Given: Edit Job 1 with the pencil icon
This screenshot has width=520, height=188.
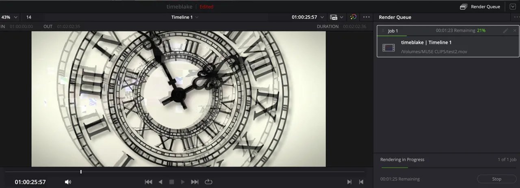Looking at the screenshot, I should tap(505, 31).
